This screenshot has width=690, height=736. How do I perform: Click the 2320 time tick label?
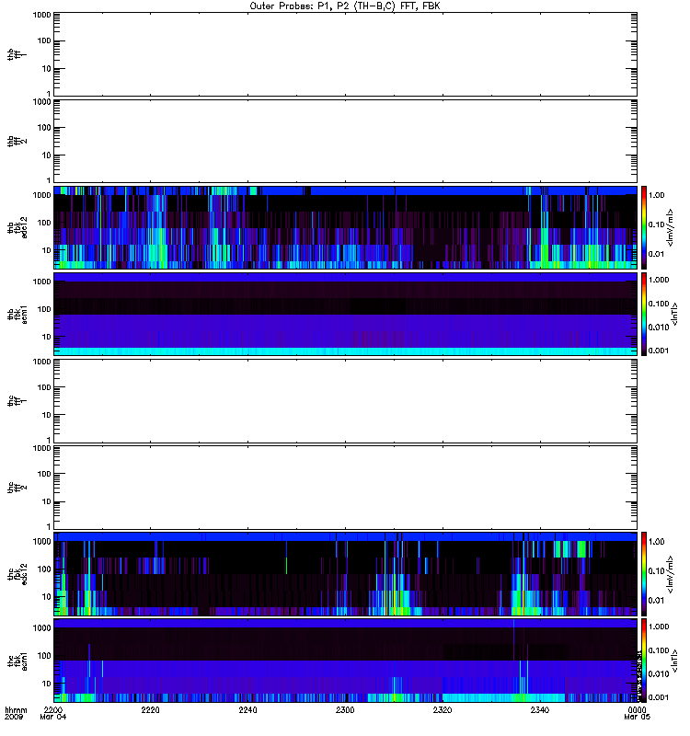[443, 709]
